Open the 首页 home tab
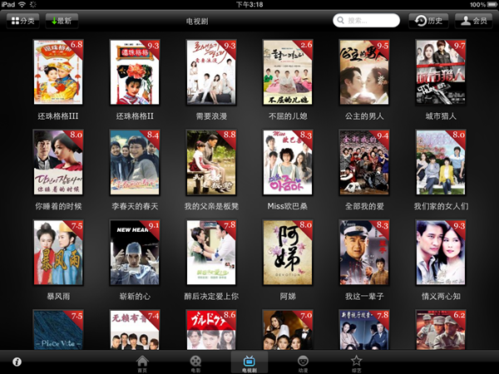This screenshot has height=374, width=499. pyautogui.click(x=142, y=364)
